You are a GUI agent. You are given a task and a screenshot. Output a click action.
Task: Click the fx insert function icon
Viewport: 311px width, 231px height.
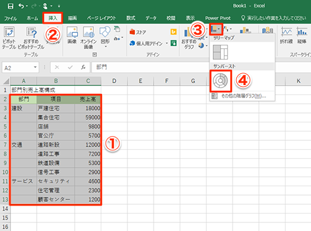coord(83,67)
